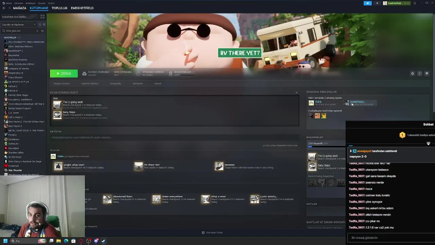The width and height of the screenshot is (435, 245).
Task: Show game info icon
Action: tap(420, 73)
